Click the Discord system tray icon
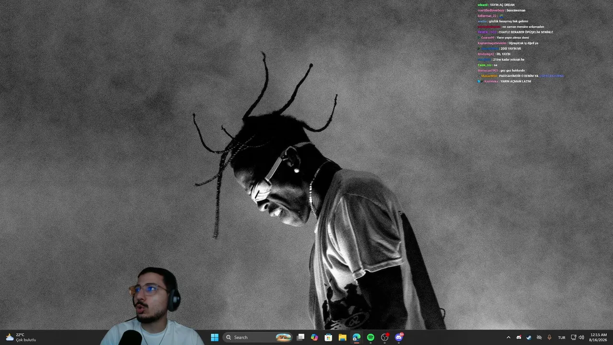 (x=519, y=337)
